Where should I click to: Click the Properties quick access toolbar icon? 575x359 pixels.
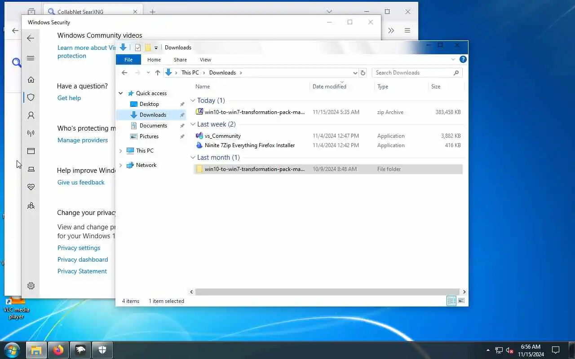pos(138,48)
